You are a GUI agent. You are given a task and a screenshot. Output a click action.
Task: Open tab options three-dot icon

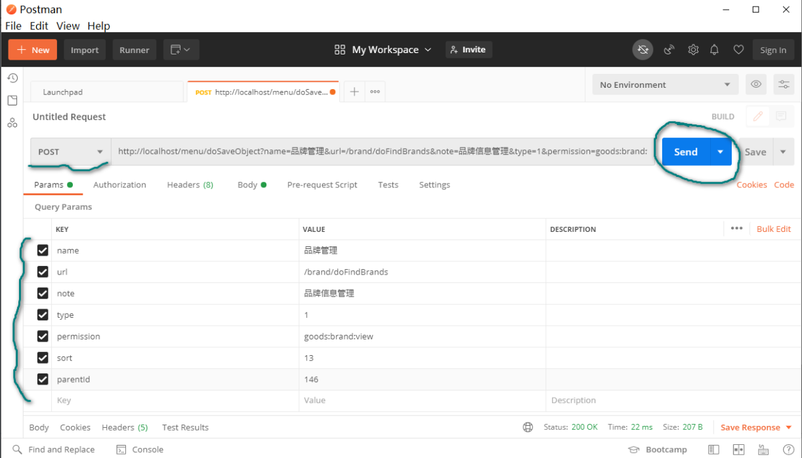click(375, 92)
